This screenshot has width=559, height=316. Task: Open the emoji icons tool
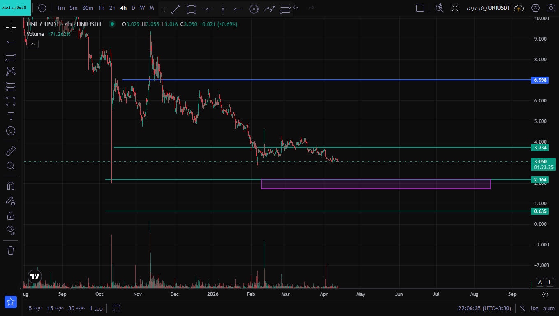(x=11, y=131)
